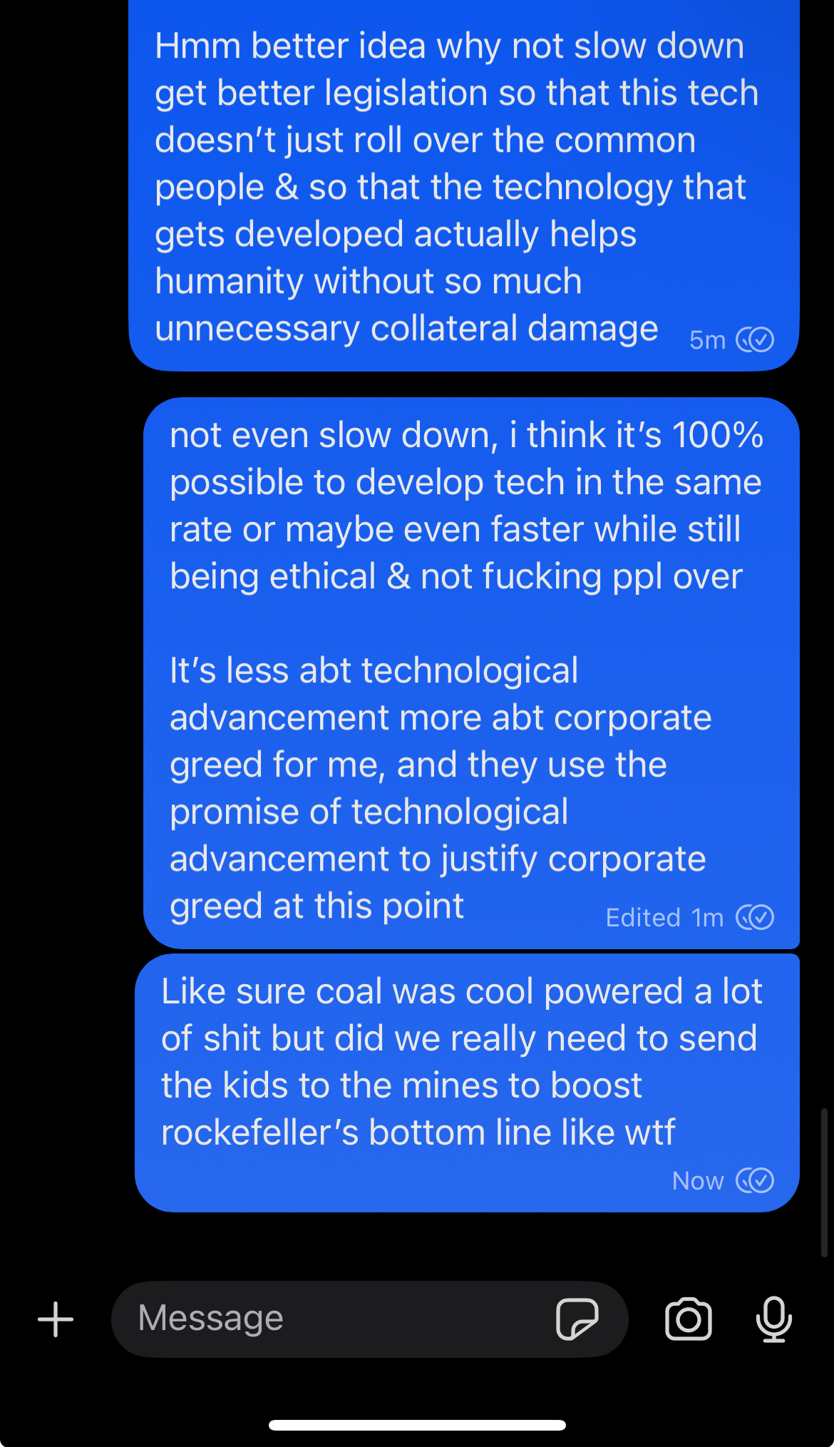Tap read receipt next to Now timestamp

[756, 1180]
